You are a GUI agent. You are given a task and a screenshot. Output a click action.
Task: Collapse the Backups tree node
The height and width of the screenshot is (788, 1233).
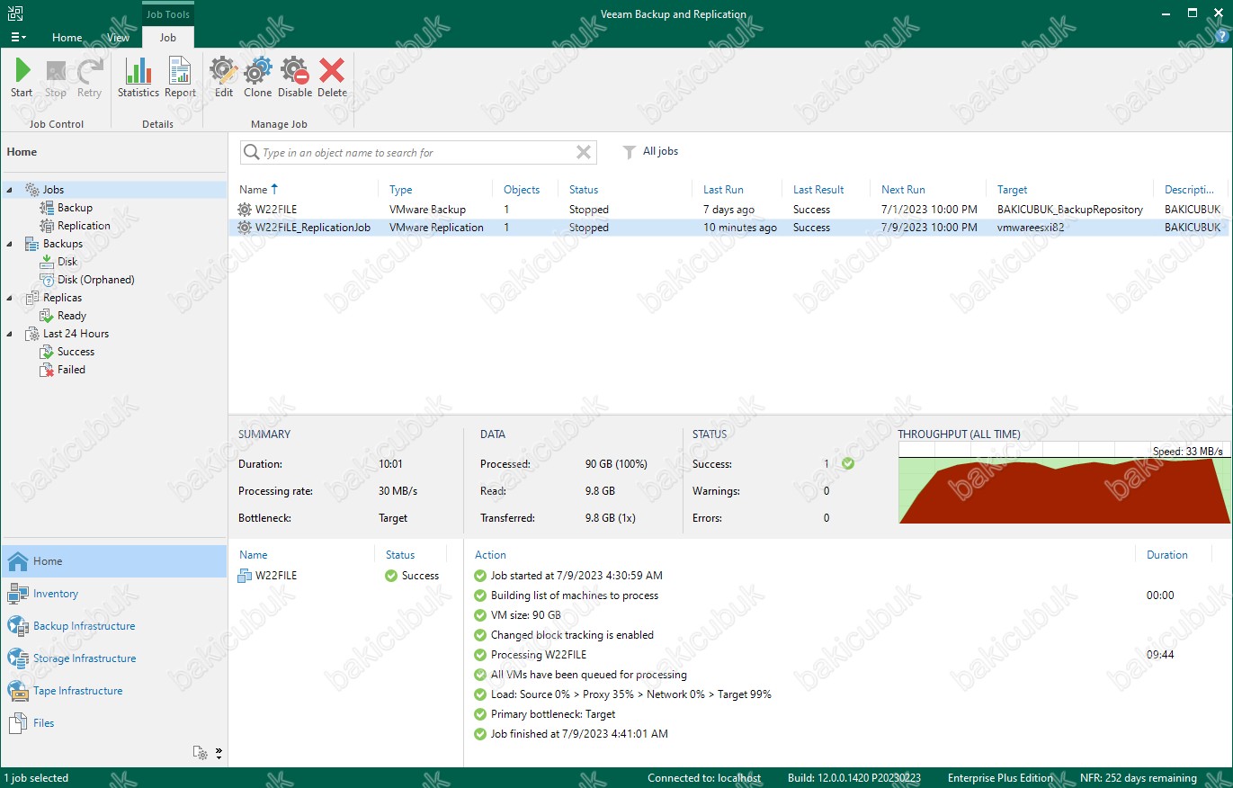pyautogui.click(x=9, y=244)
